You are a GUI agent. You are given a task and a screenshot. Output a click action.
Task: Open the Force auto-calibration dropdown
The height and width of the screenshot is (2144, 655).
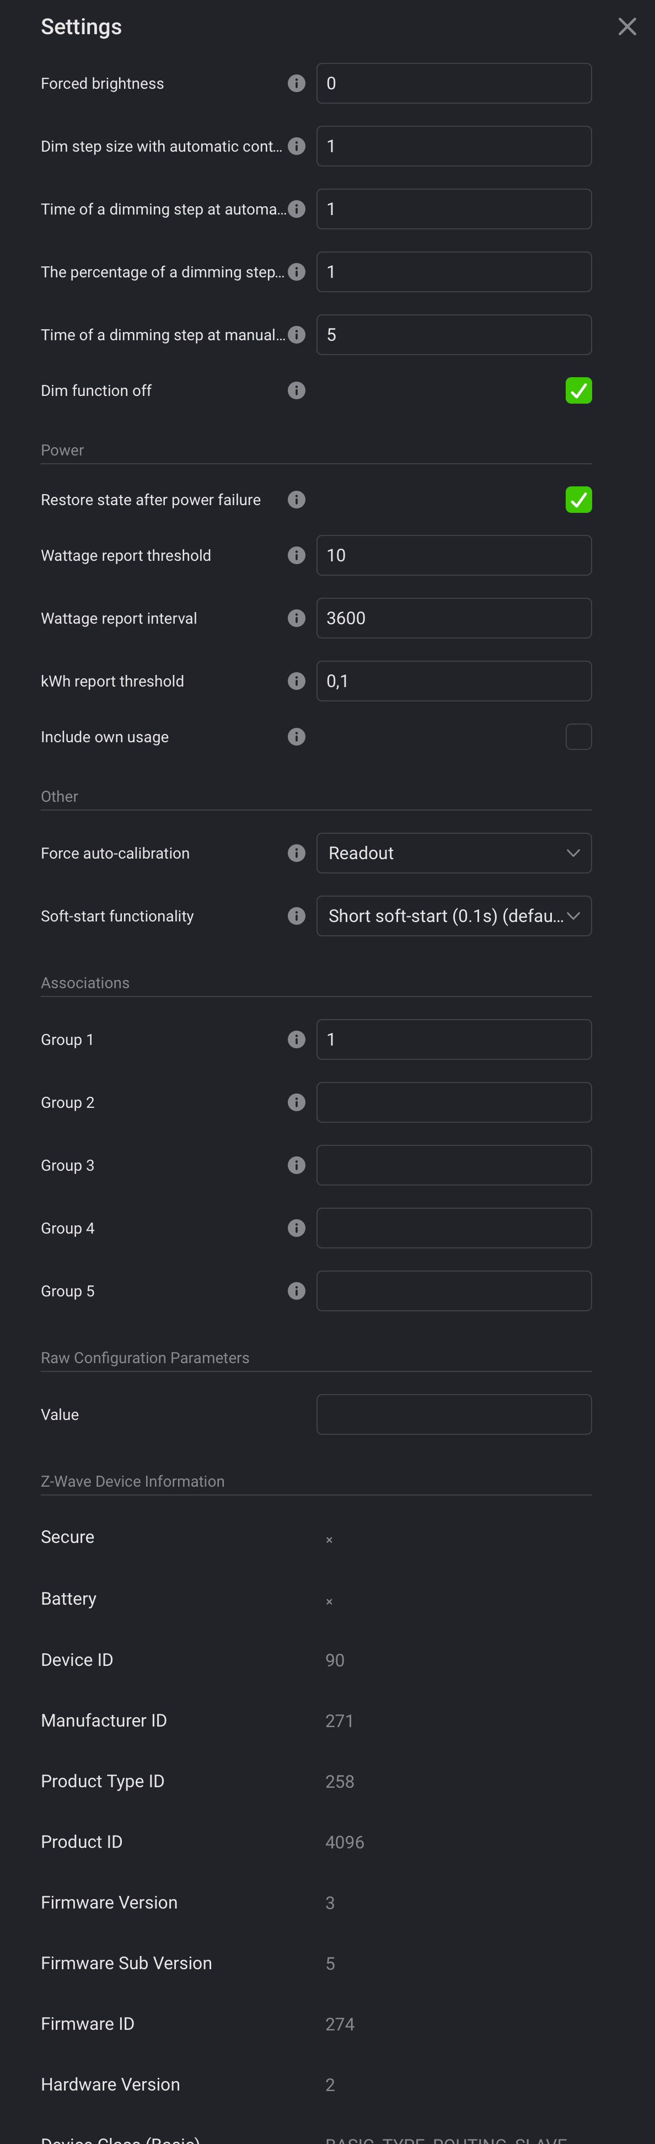(454, 853)
